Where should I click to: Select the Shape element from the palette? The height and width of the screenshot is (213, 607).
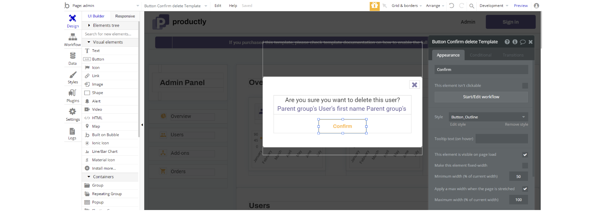tap(110, 93)
